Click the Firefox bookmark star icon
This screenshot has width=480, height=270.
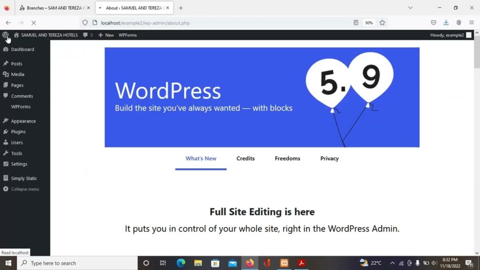(x=382, y=22)
